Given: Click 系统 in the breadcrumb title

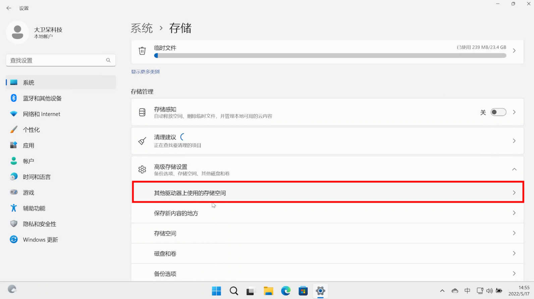Looking at the screenshot, I should [x=142, y=28].
